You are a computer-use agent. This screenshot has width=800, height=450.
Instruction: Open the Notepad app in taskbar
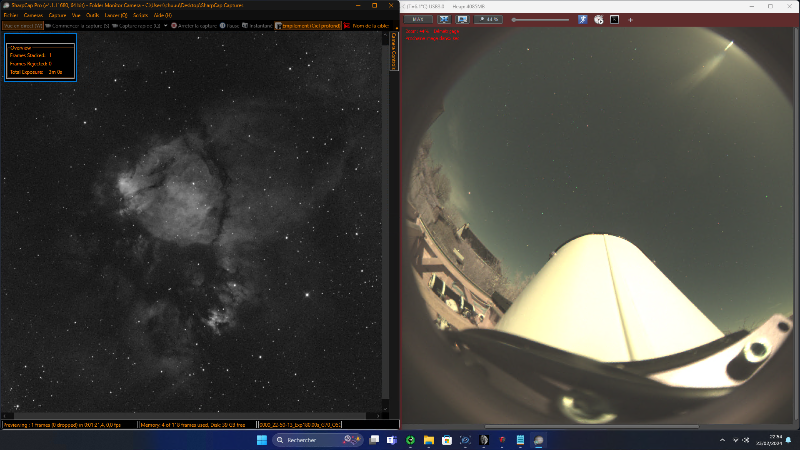click(x=520, y=440)
